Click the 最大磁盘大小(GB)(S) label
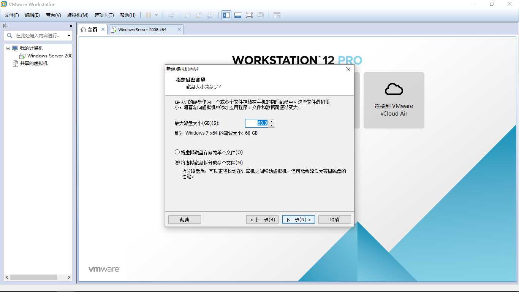This screenshot has width=519, height=292. pos(197,123)
